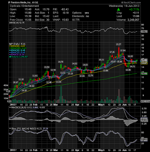150x152 pixels.
Task: Click the header Volume: 3,248,057 figure
Action: tap(128, 20)
